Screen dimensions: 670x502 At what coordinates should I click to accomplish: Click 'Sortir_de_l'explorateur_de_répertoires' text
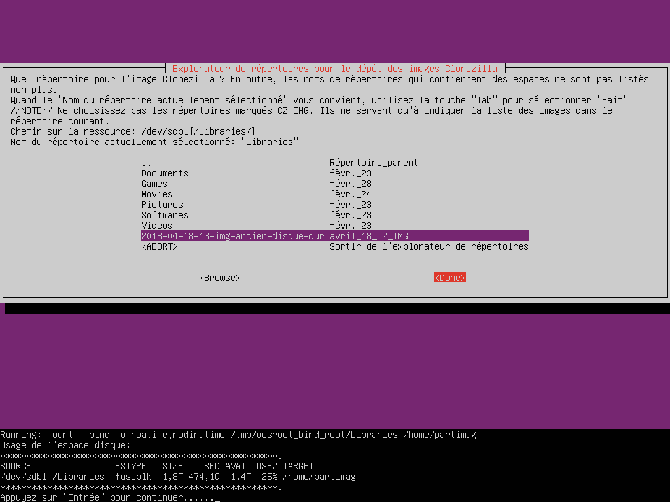(x=429, y=246)
